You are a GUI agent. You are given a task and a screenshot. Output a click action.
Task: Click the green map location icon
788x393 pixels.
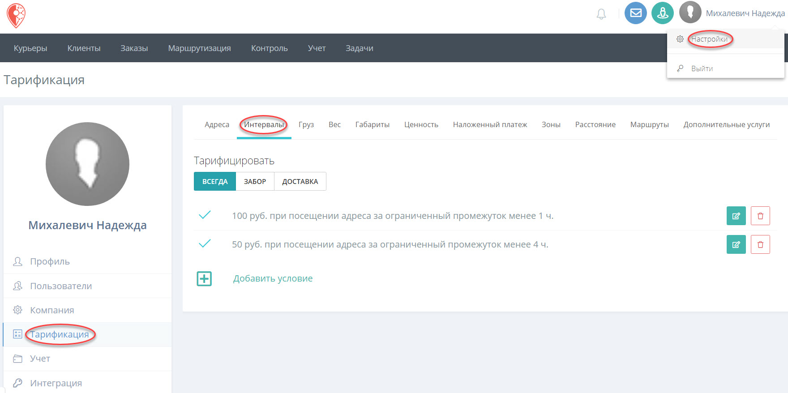663,13
